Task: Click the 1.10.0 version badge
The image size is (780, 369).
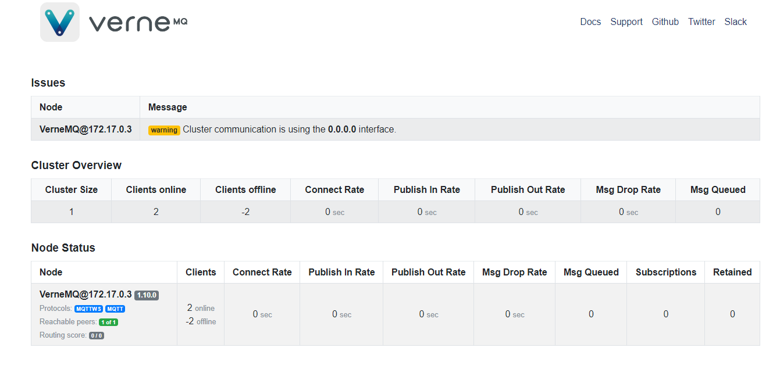Action: [147, 295]
